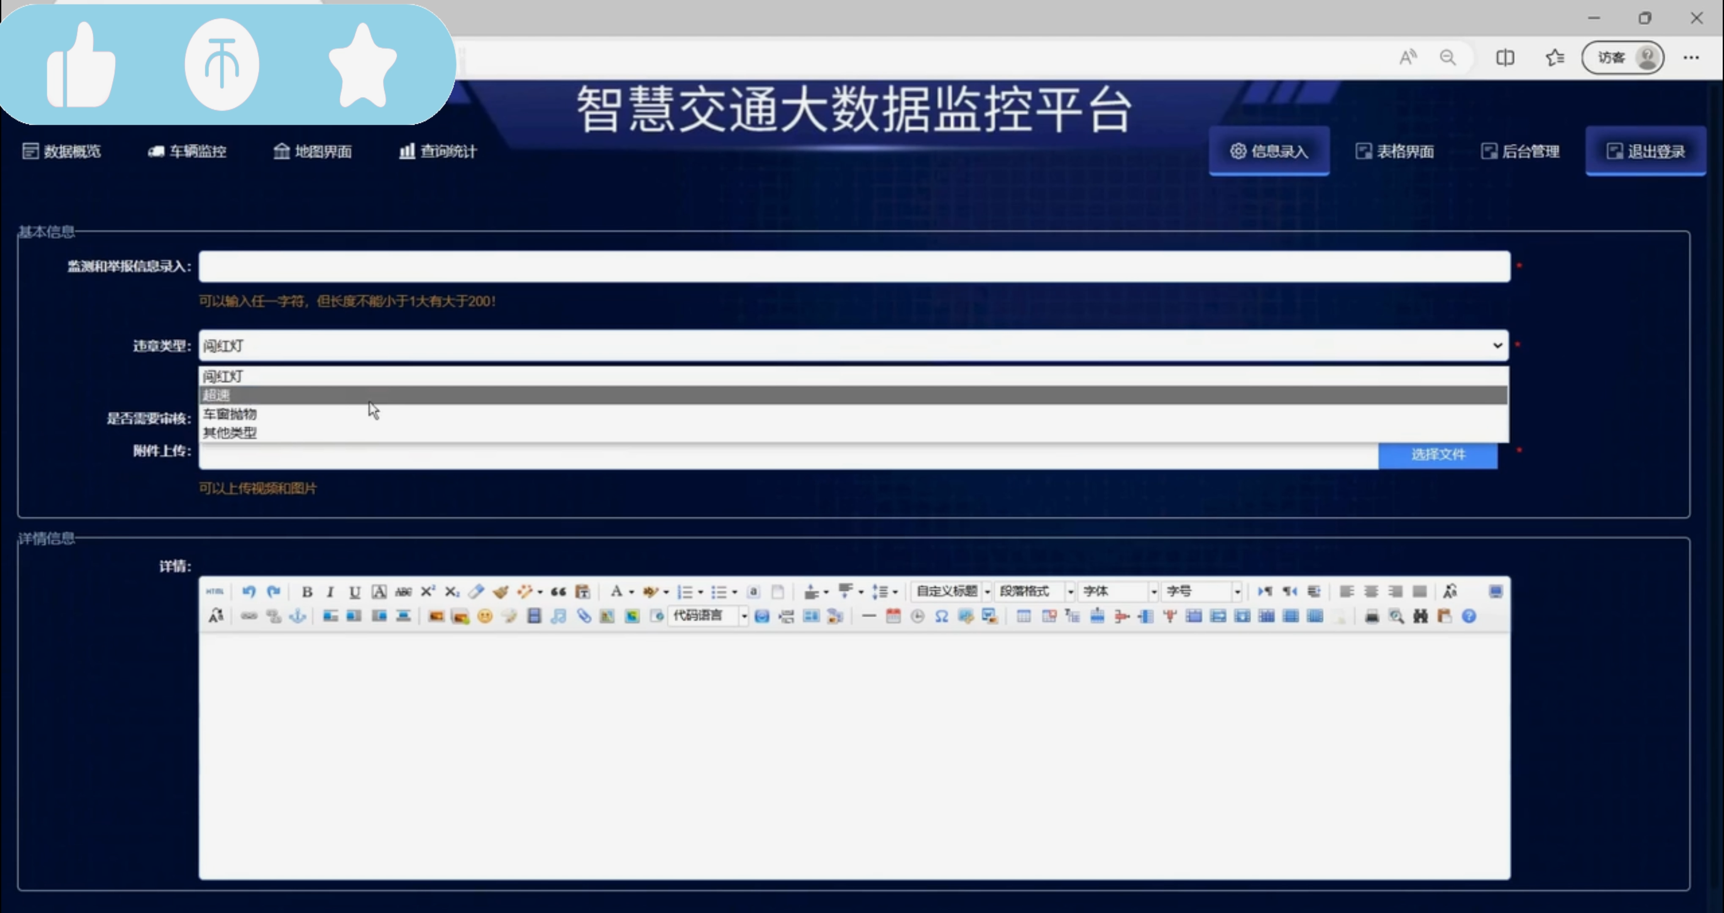Click the print icon in editor toolbar
This screenshot has height=913, width=1724.
pos(1371,616)
